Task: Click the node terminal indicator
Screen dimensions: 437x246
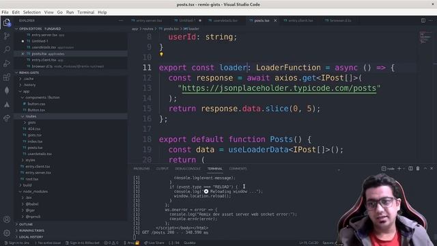Action: pyautogui.click(x=388, y=169)
